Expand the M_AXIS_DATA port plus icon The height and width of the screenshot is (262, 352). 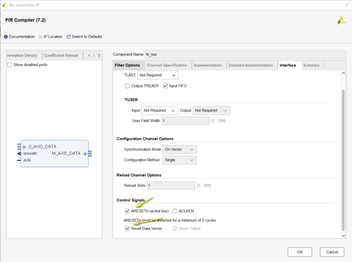(x=85, y=154)
